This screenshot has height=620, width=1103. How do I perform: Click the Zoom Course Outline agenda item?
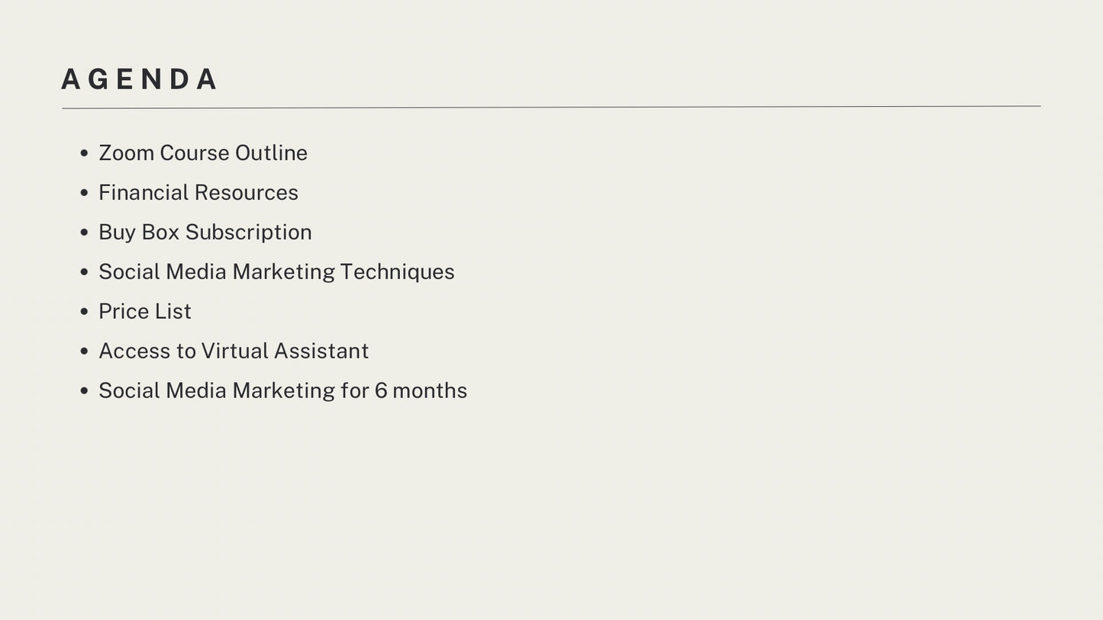pyautogui.click(x=203, y=153)
